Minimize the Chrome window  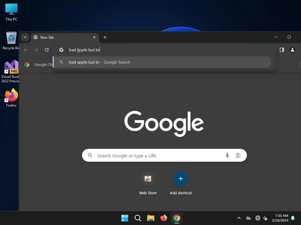click(x=276, y=37)
